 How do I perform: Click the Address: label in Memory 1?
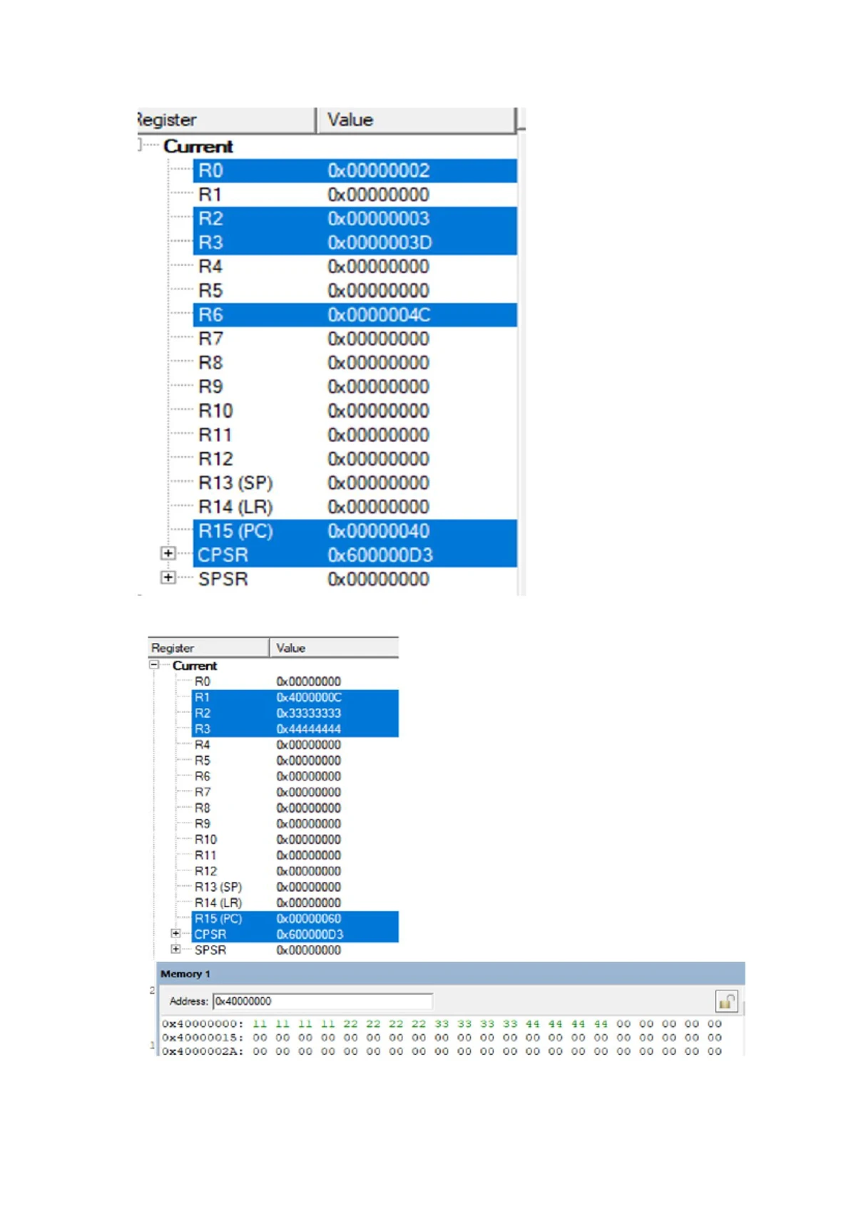(x=189, y=1001)
